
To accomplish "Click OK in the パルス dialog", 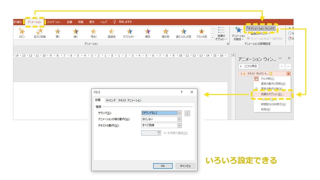I will click(162, 166).
